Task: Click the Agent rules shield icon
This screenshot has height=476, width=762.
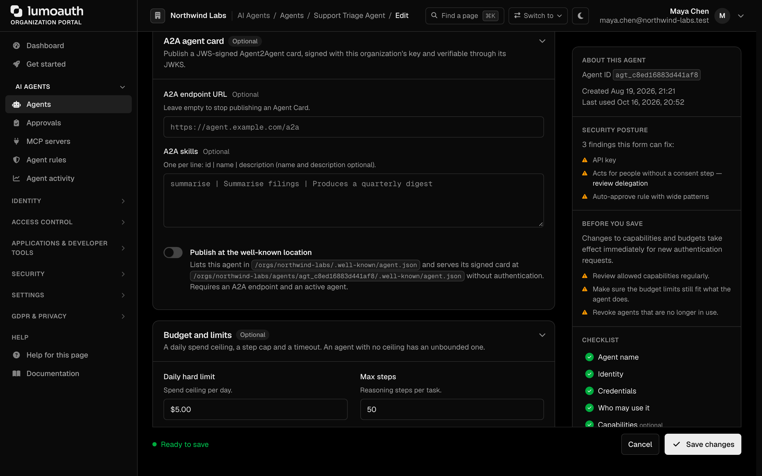Action: (x=16, y=160)
